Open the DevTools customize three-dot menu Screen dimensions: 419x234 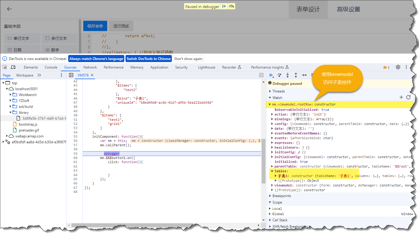pos(406,67)
